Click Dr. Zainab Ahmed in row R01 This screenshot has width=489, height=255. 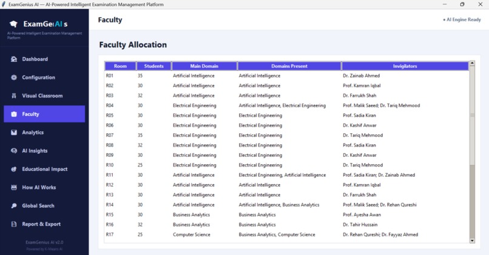point(361,76)
